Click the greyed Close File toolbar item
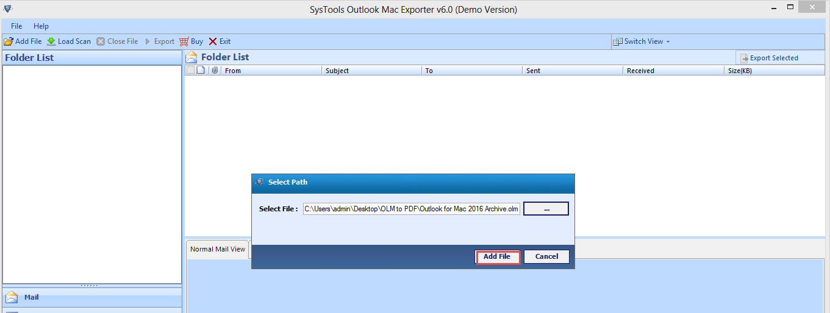This screenshot has height=313, width=830. pyautogui.click(x=117, y=41)
